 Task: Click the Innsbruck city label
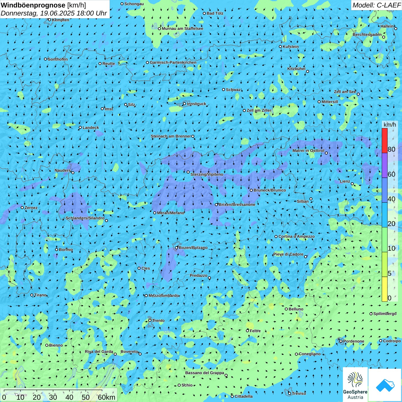click(196, 104)
